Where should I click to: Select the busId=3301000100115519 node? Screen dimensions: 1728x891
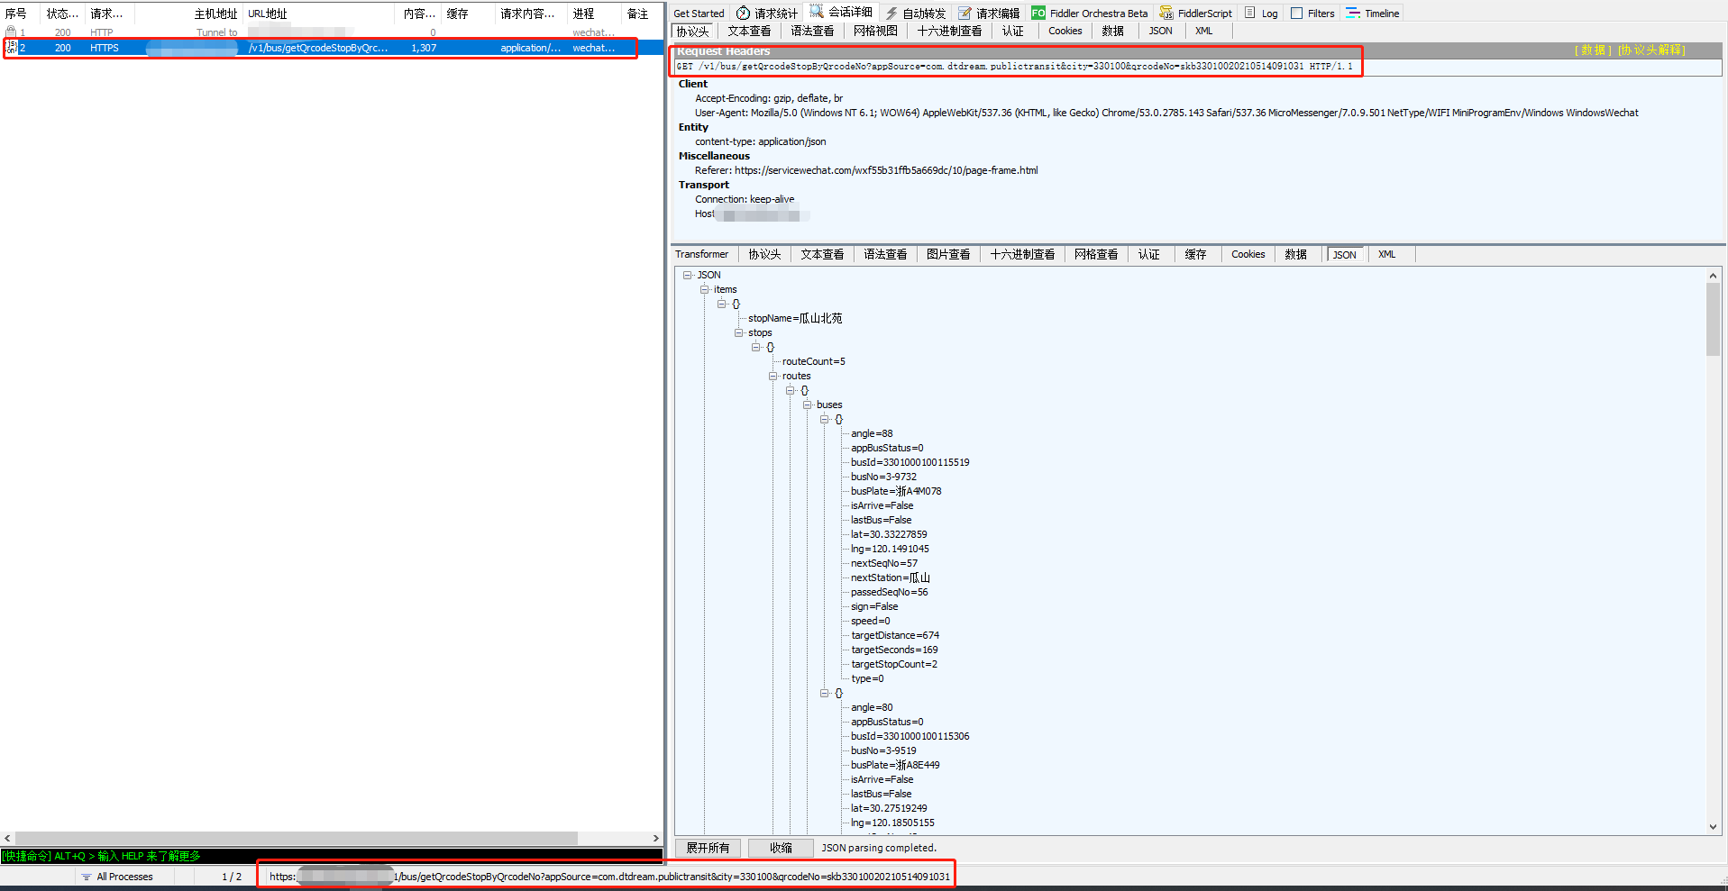point(910,462)
